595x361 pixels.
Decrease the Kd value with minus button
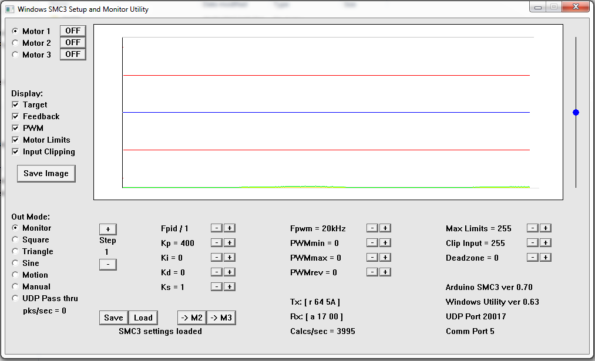tap(217, 272)
